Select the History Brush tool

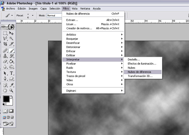(x=12, y=56)
